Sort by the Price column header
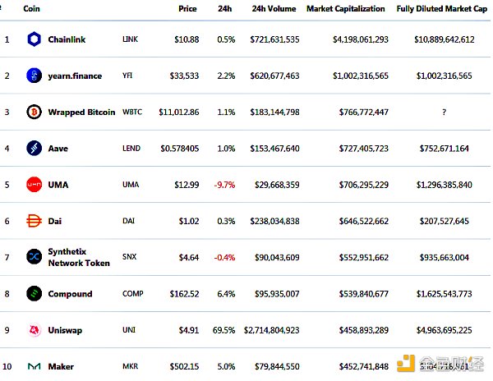This screenshot has width=493, height=381. (187, 8)
